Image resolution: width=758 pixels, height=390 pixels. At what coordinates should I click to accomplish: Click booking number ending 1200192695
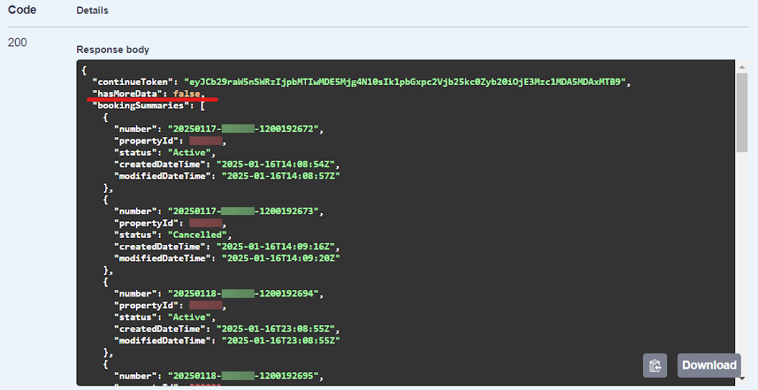243,376
